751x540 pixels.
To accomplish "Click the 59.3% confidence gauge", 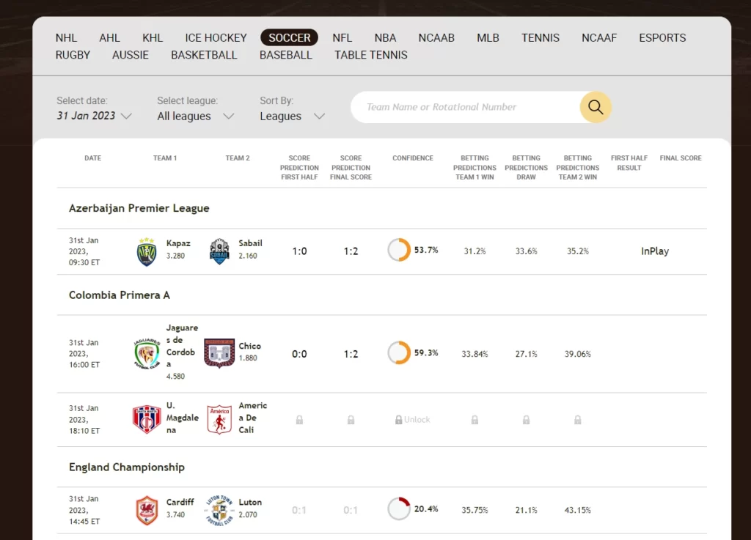I will point(398,352).
